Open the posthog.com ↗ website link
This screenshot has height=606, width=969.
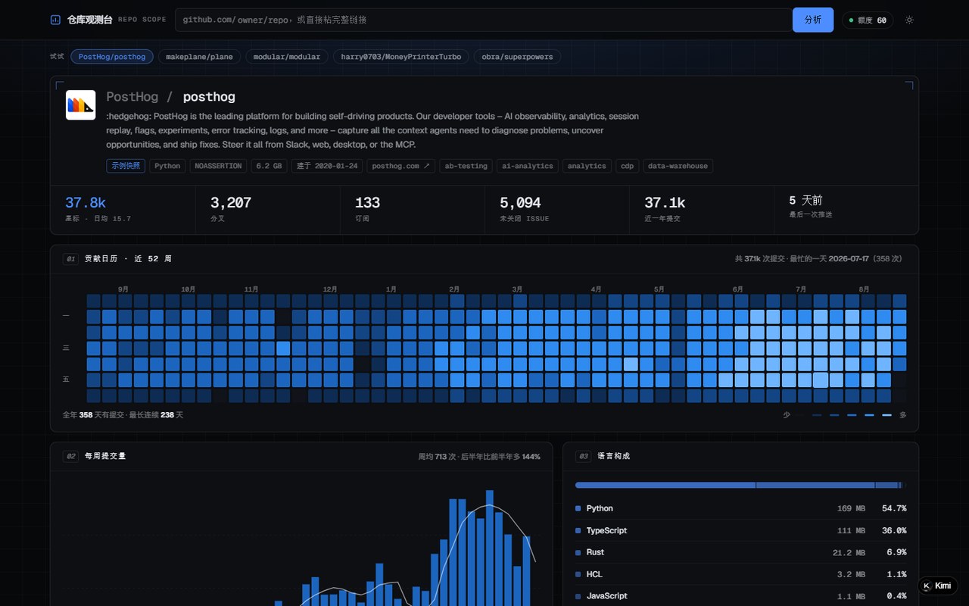(401, 166)
